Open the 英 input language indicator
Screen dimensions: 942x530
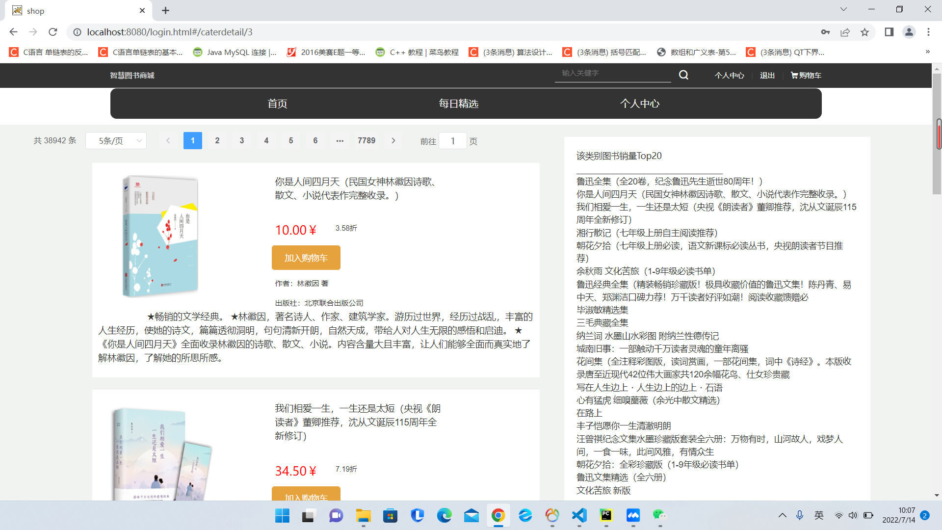tap(819, 515)
